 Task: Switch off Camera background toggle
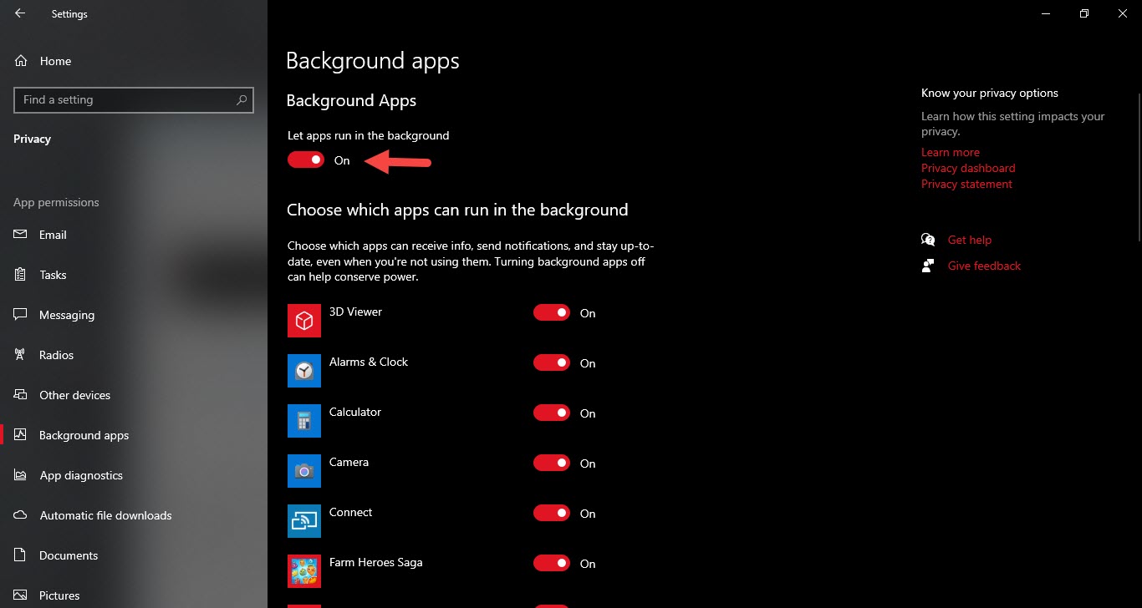tap(552, 463)
